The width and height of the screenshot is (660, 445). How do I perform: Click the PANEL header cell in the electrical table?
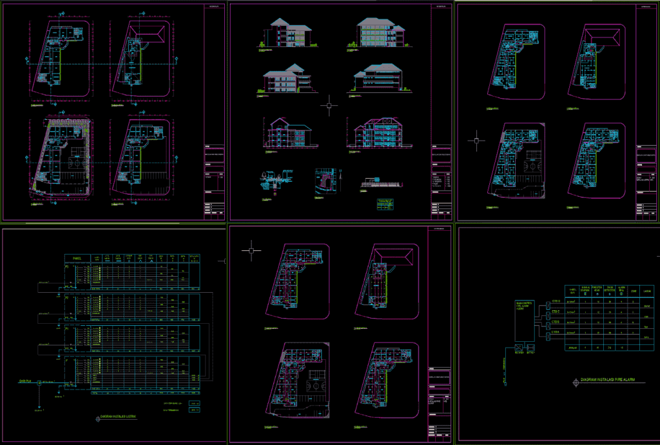(77, 258)
